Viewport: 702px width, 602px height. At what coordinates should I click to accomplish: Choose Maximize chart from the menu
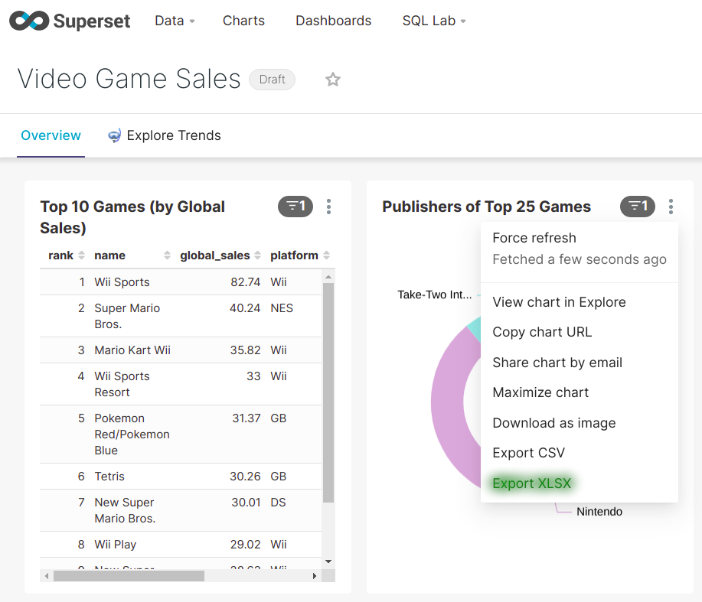pyautogui.click(x=540, y=392)
